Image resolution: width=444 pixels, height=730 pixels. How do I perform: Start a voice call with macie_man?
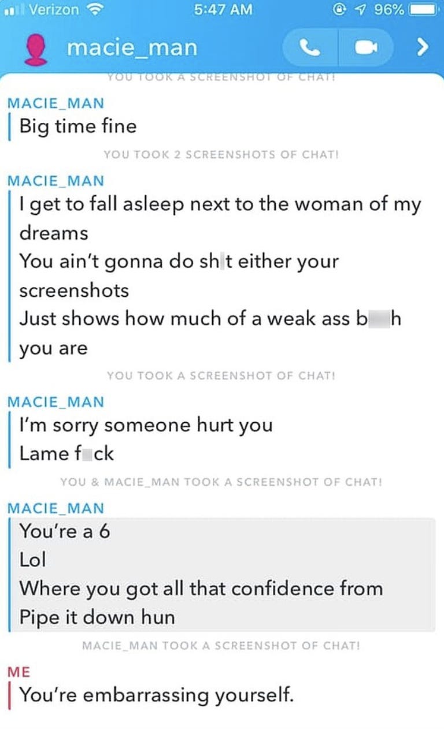[x=310, y=48]
